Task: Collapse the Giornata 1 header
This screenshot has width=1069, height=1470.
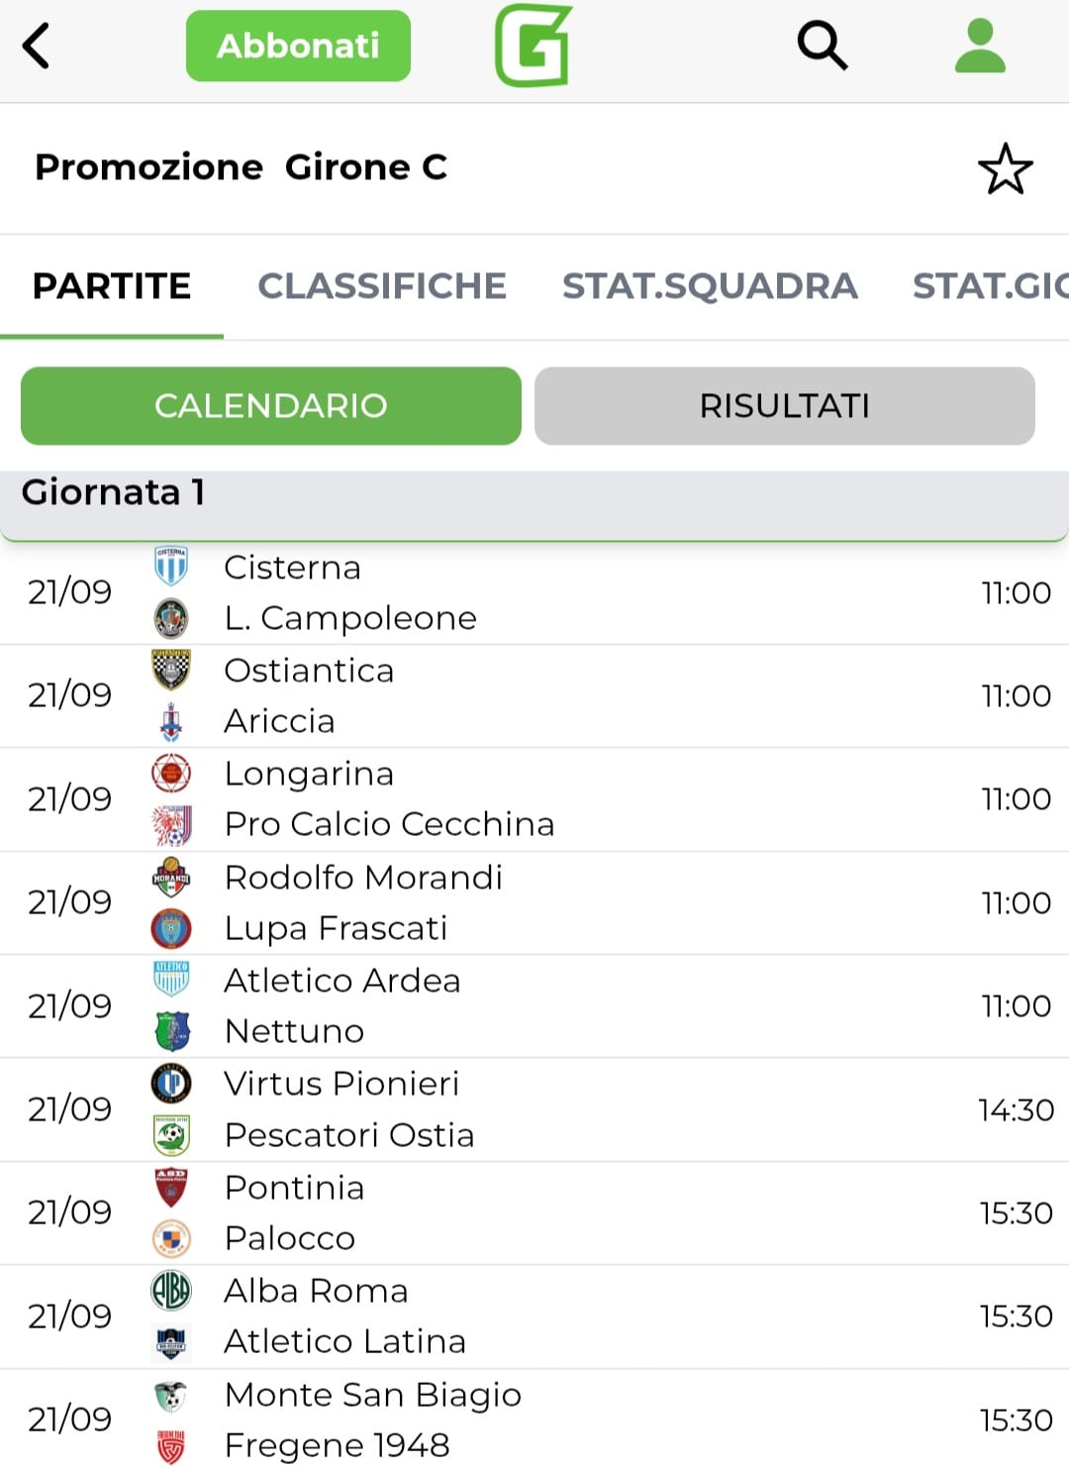Action: (534, 493)
